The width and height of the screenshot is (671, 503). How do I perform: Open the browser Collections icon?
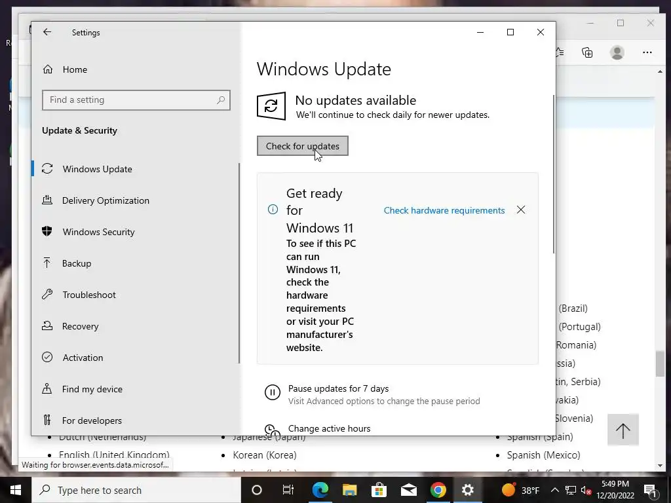587,52
